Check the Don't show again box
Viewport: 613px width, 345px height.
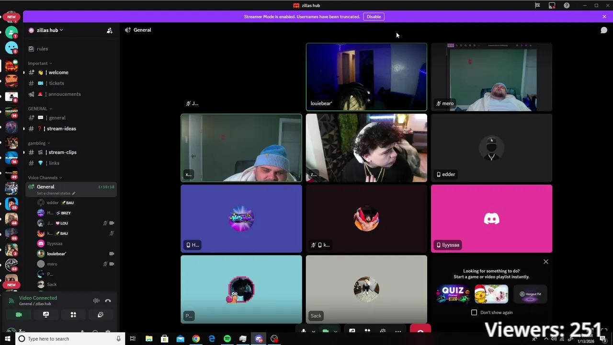pyautogui.click(x=474, y=312)
